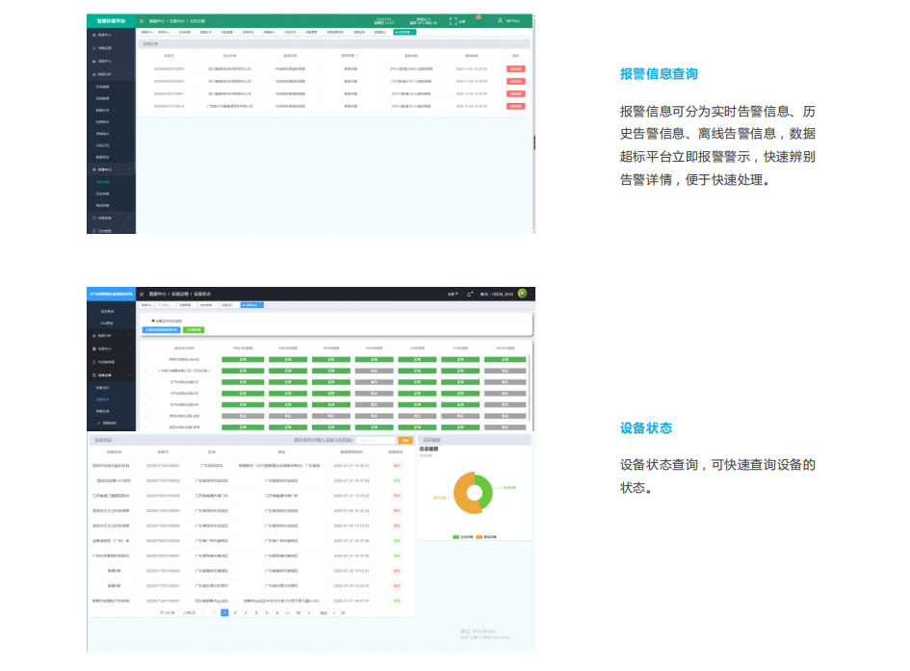Click the orange search button in the device list

coord(405,440)
